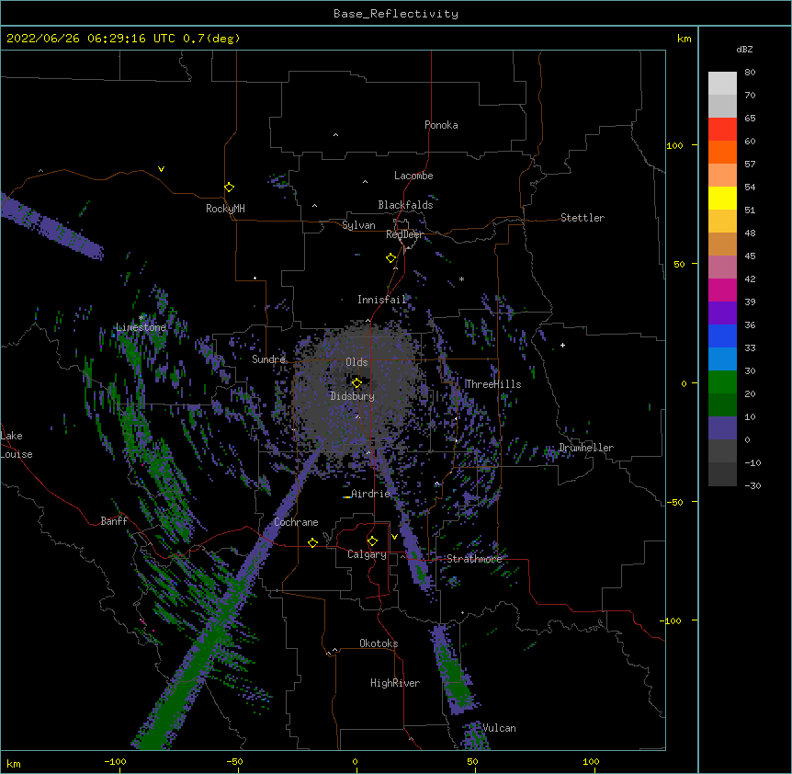Click the Vulcan label

coord(499,728)
